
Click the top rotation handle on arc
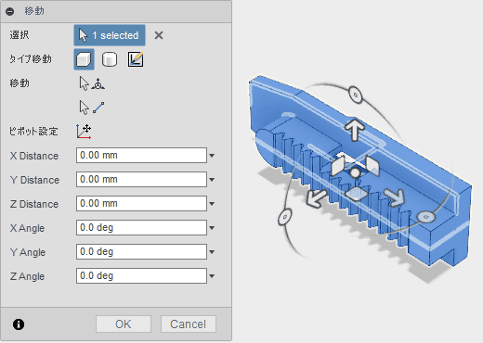pos(356,95)
